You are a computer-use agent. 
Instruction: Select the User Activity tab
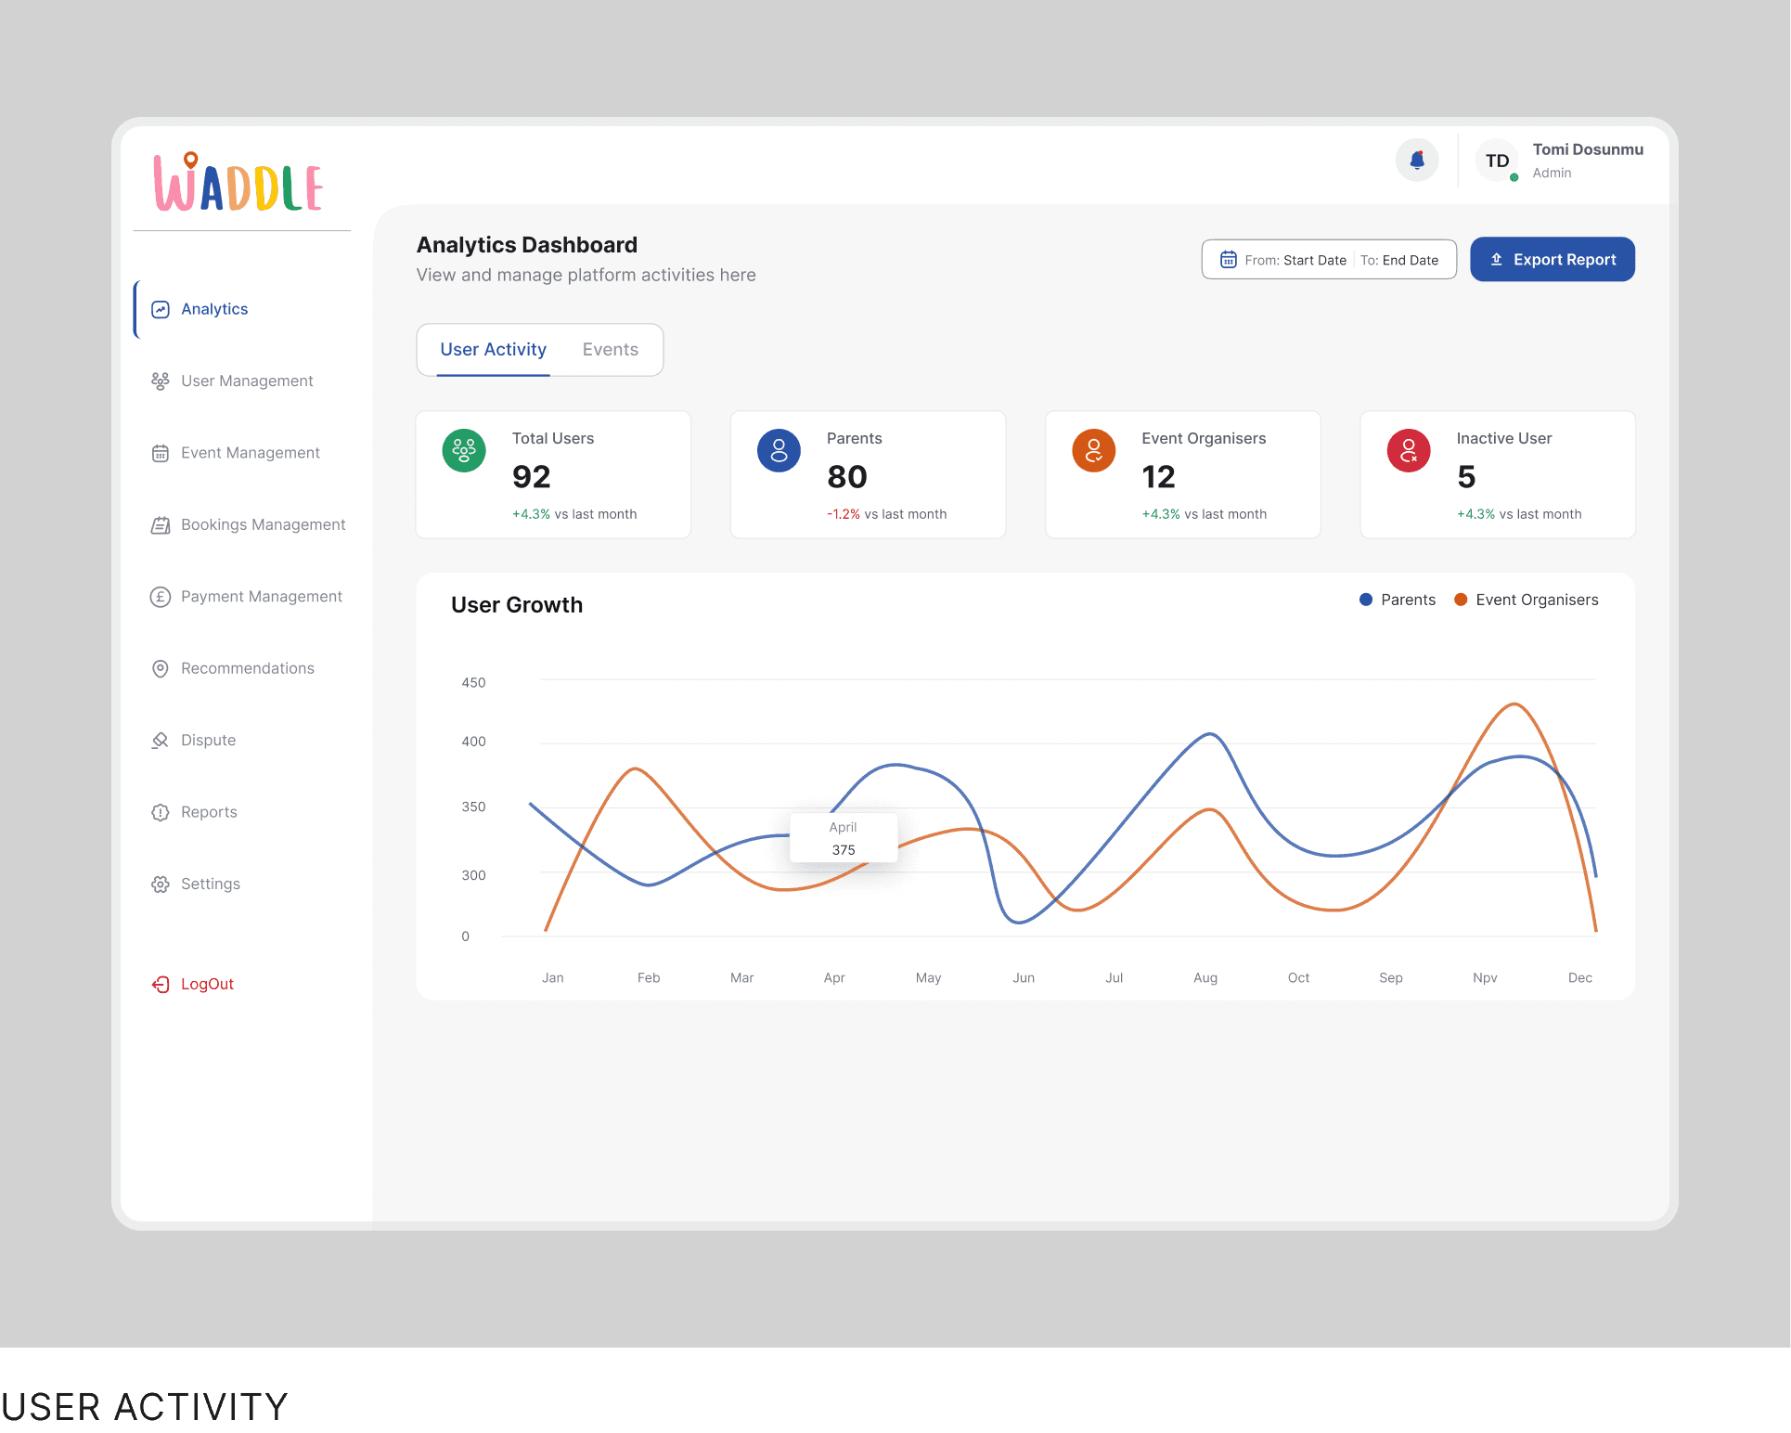point(493,350)
